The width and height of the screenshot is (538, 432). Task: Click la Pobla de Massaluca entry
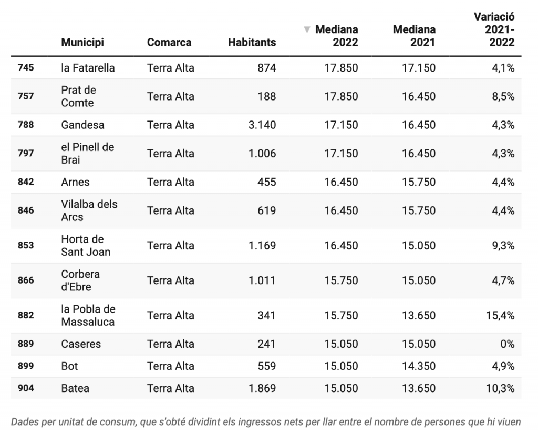[88, 315]
